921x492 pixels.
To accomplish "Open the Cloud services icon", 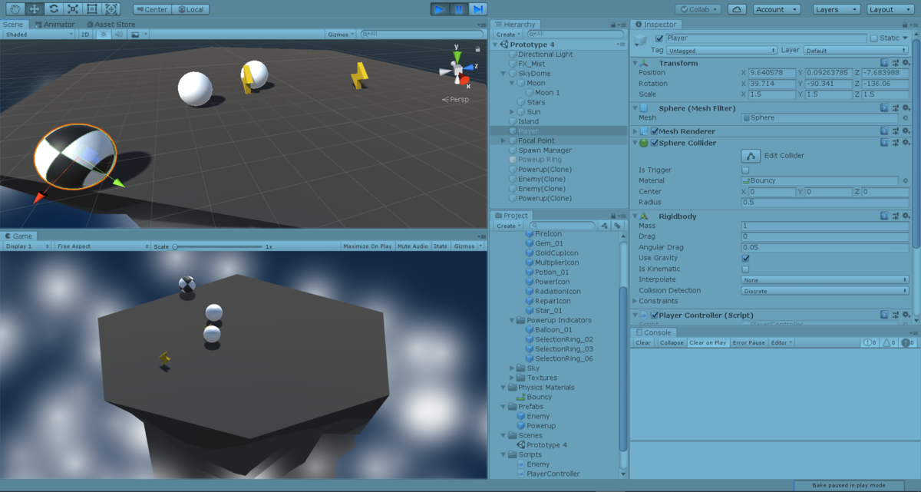I will [736, 9].
